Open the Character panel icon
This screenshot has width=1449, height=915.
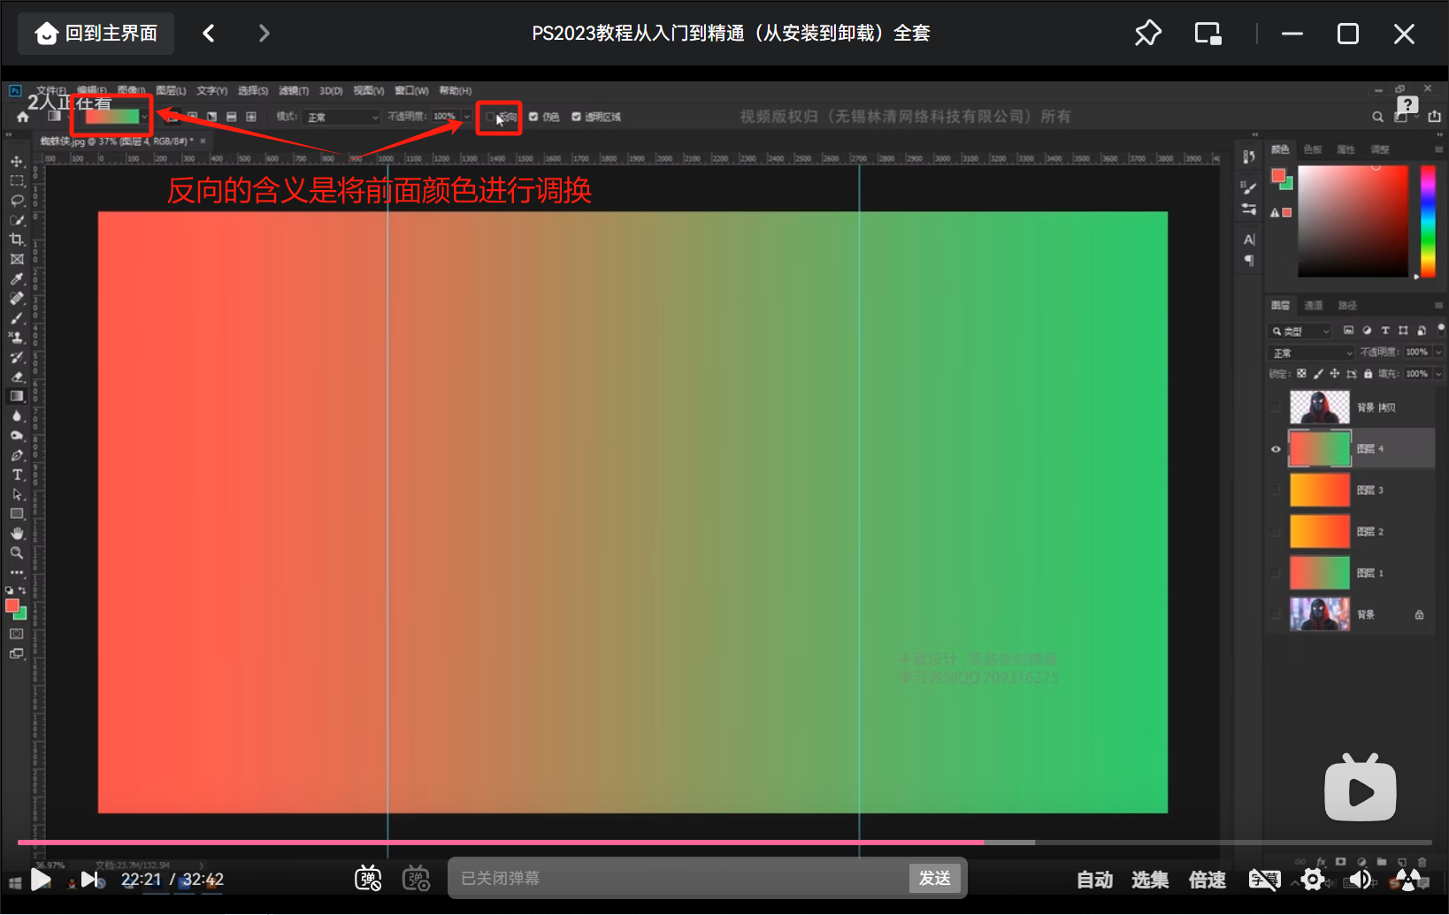pos(1249,240)
